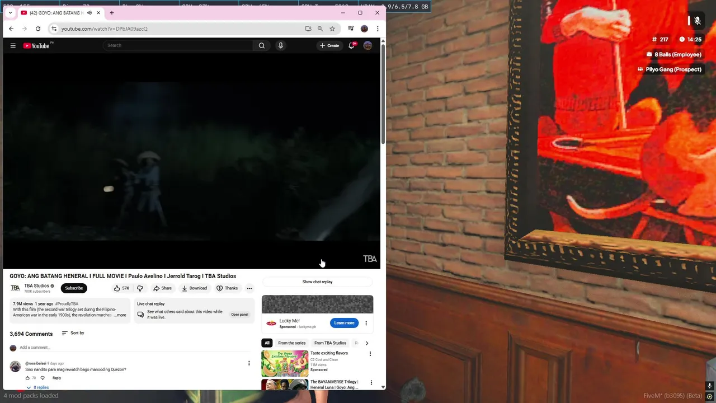
Task: Click the YouTube search magnifier button
Action: click(262, 45)
